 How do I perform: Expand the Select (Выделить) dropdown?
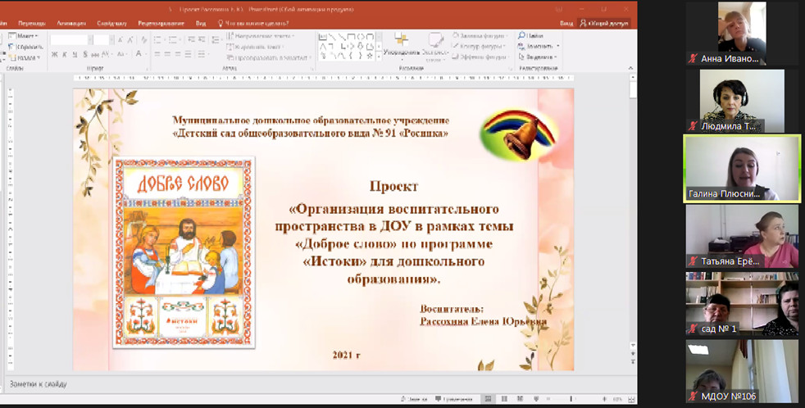[541, 57]
